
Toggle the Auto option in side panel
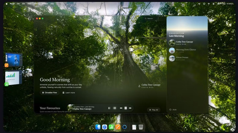tap(173, 110)
